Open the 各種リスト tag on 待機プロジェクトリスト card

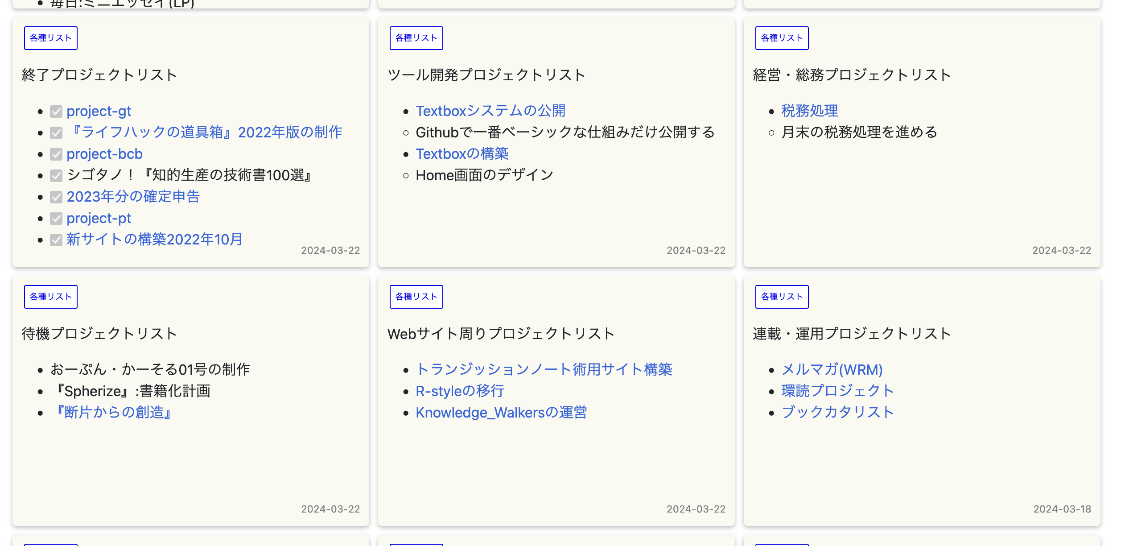click(x=50, y=297)
